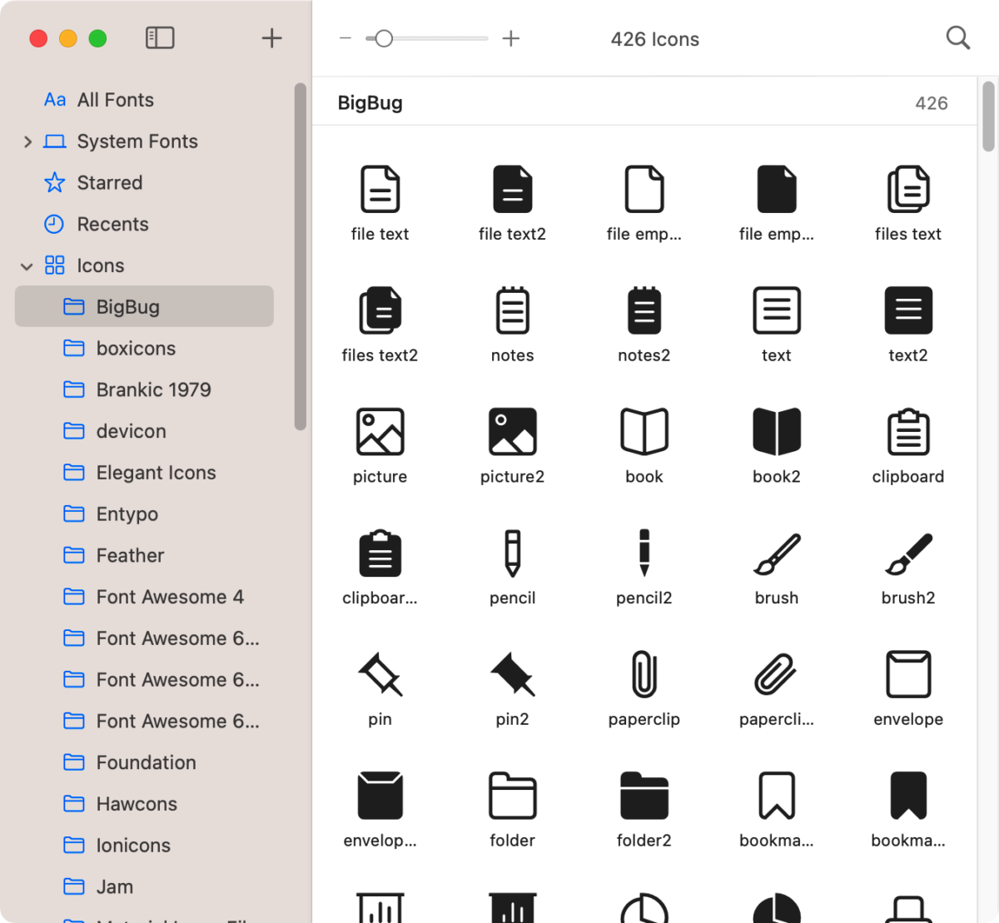999x923 pixels.
Task: Select the 'picture2' icon
Action: [512, 432]
